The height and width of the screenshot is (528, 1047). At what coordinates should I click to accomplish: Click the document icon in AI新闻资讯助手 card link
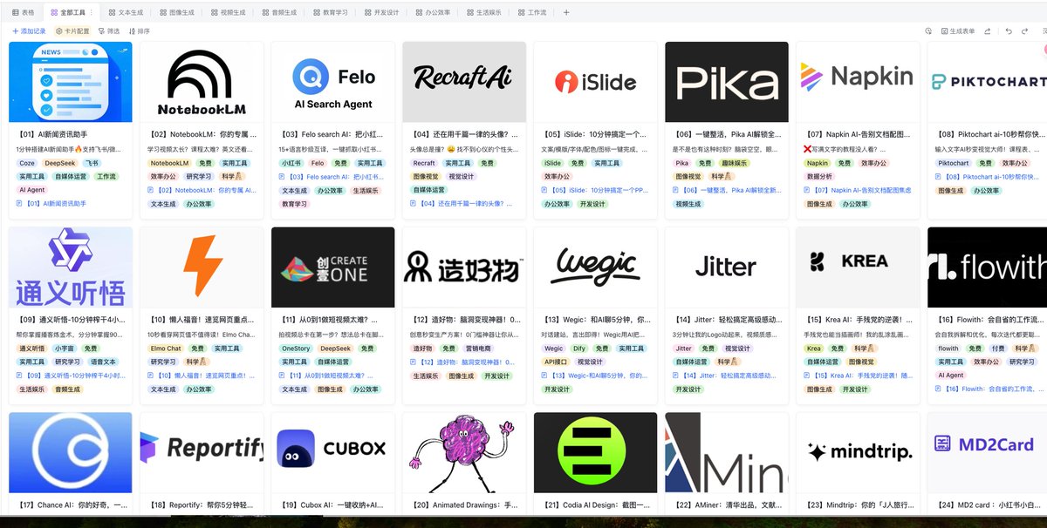[19, 203]
